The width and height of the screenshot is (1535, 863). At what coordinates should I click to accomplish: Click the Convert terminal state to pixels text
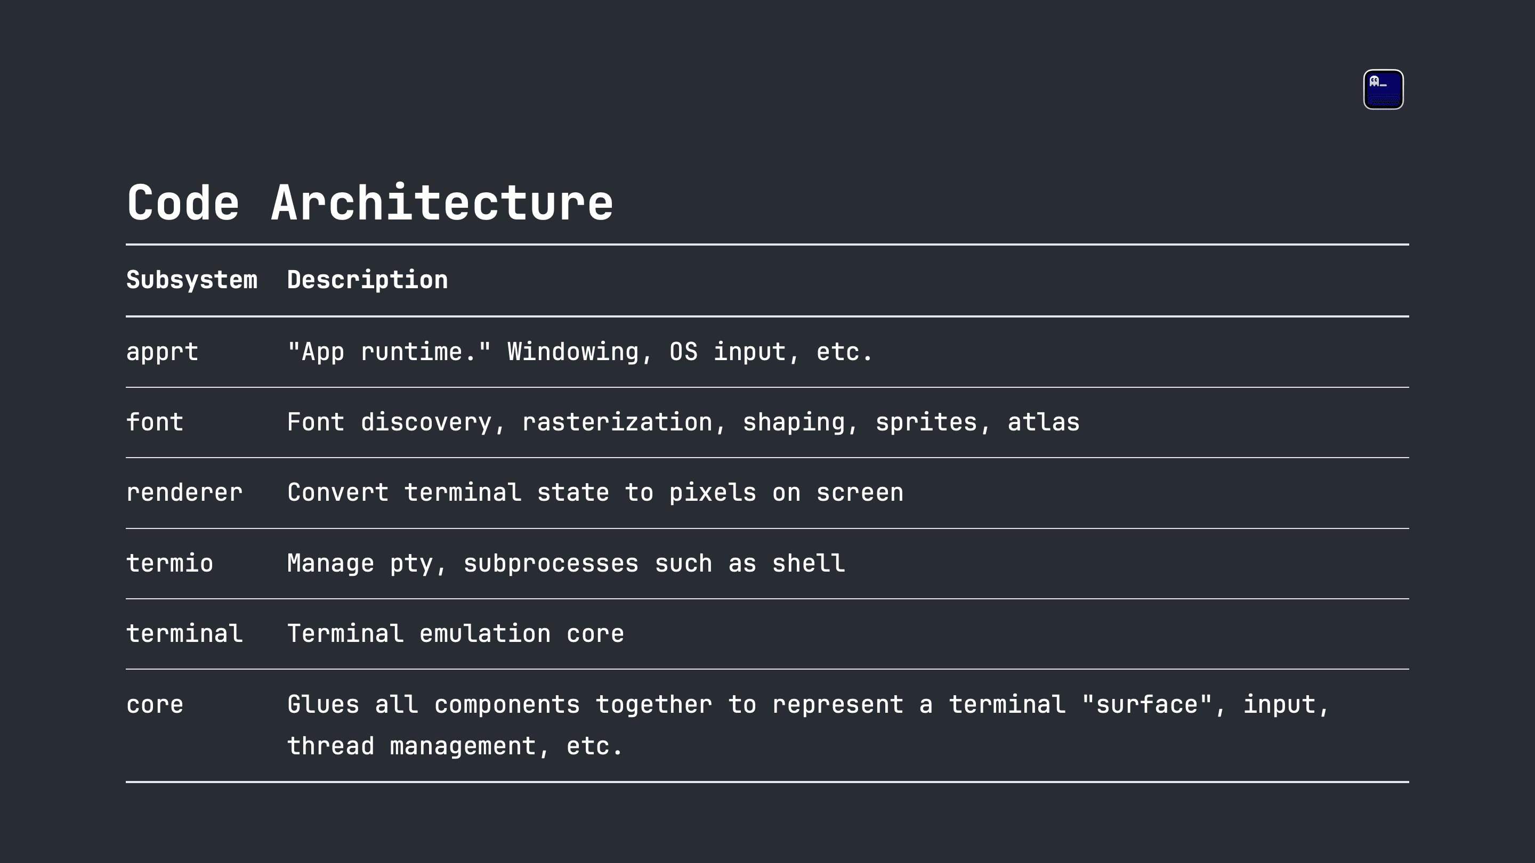click(595, 493)
